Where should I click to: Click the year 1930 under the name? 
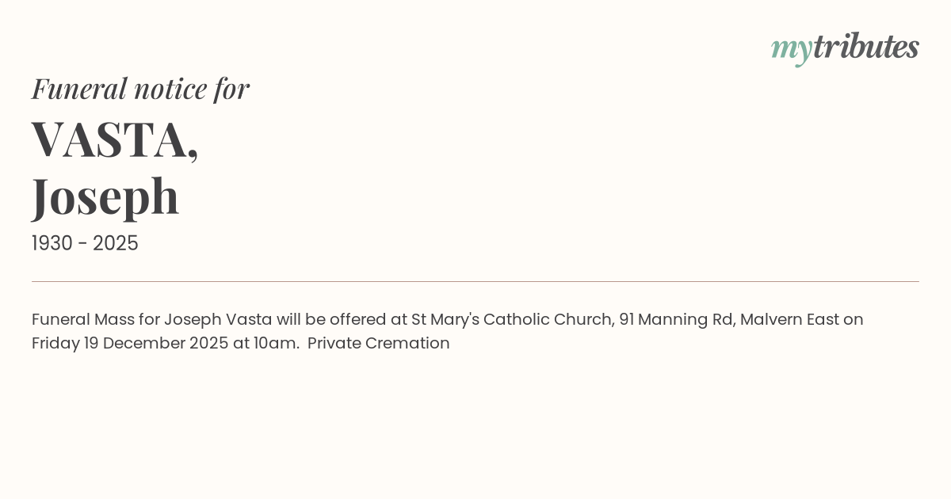52,244
